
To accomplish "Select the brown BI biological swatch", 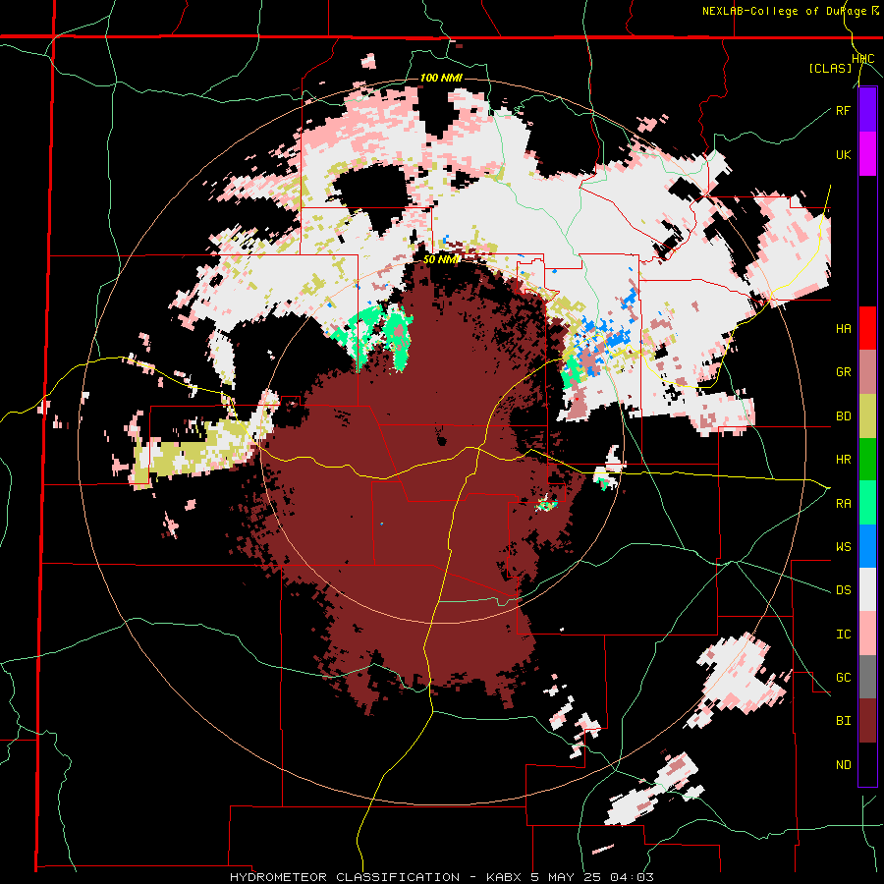I will (867, 721).
